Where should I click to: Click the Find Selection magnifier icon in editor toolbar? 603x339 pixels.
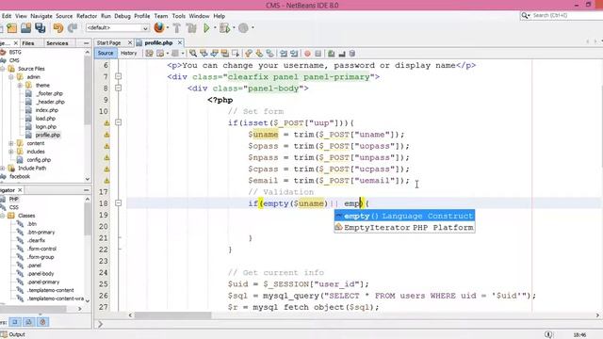[193, 54]
